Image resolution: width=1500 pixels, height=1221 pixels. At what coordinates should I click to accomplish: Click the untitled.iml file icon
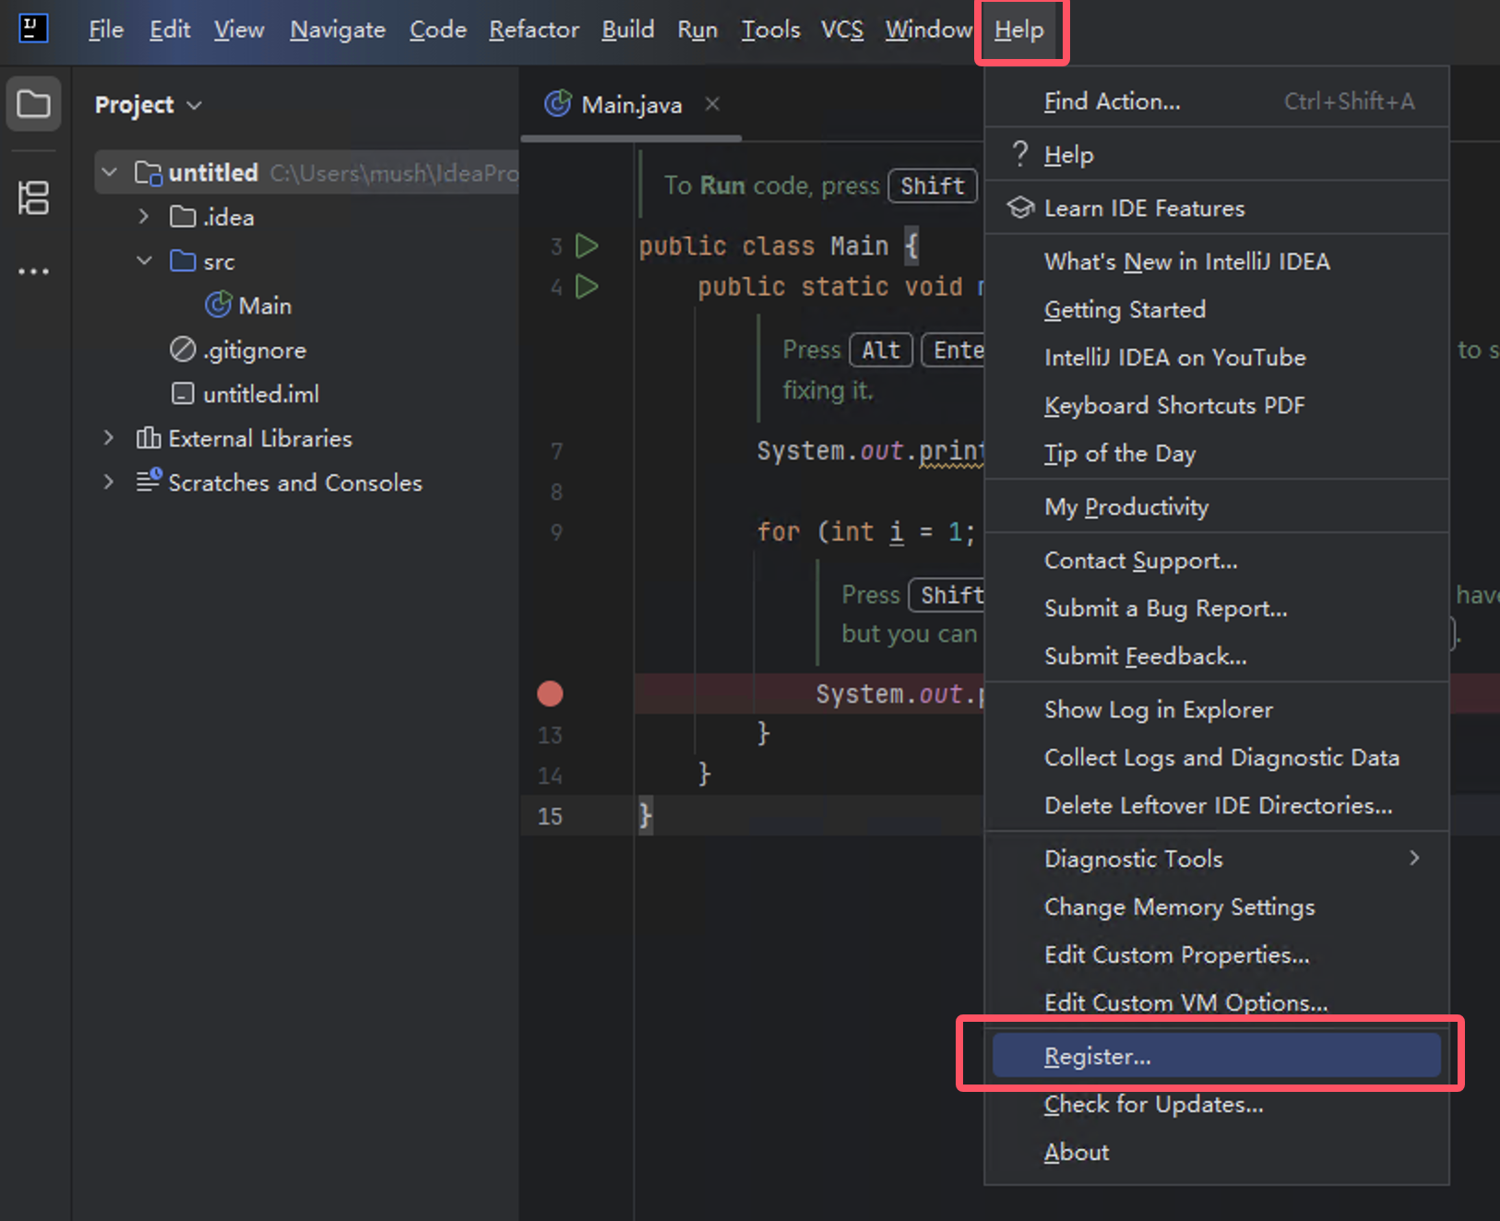(183, 394)
